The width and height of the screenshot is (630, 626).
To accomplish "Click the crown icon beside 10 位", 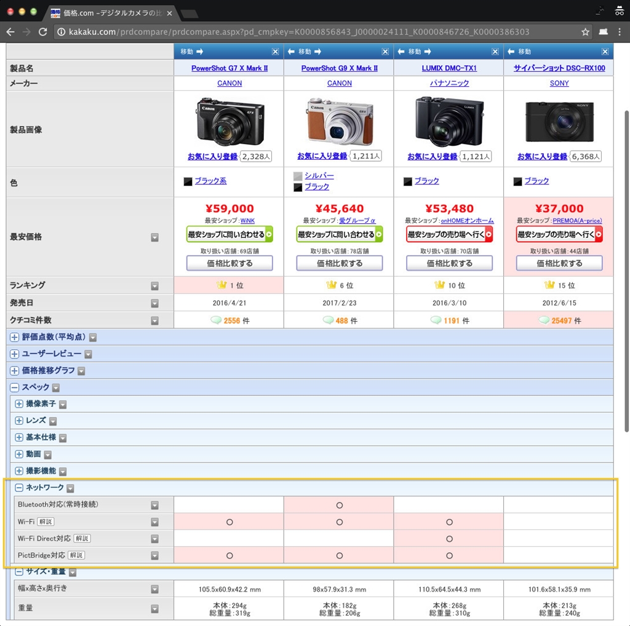I will [439, 285].
